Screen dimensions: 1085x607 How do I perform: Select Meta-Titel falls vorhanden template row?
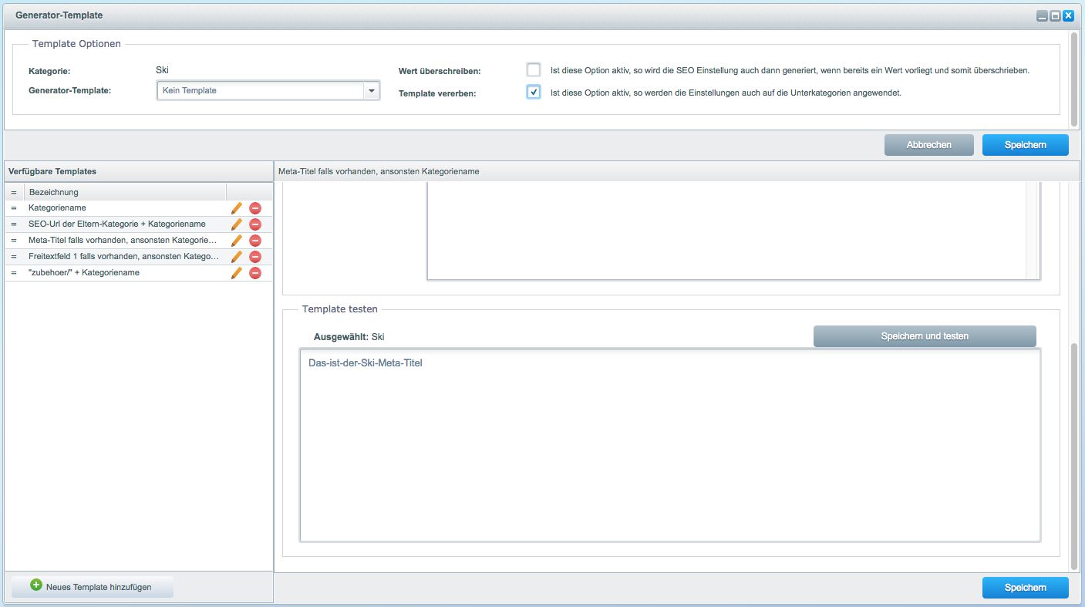click(139, 241)
